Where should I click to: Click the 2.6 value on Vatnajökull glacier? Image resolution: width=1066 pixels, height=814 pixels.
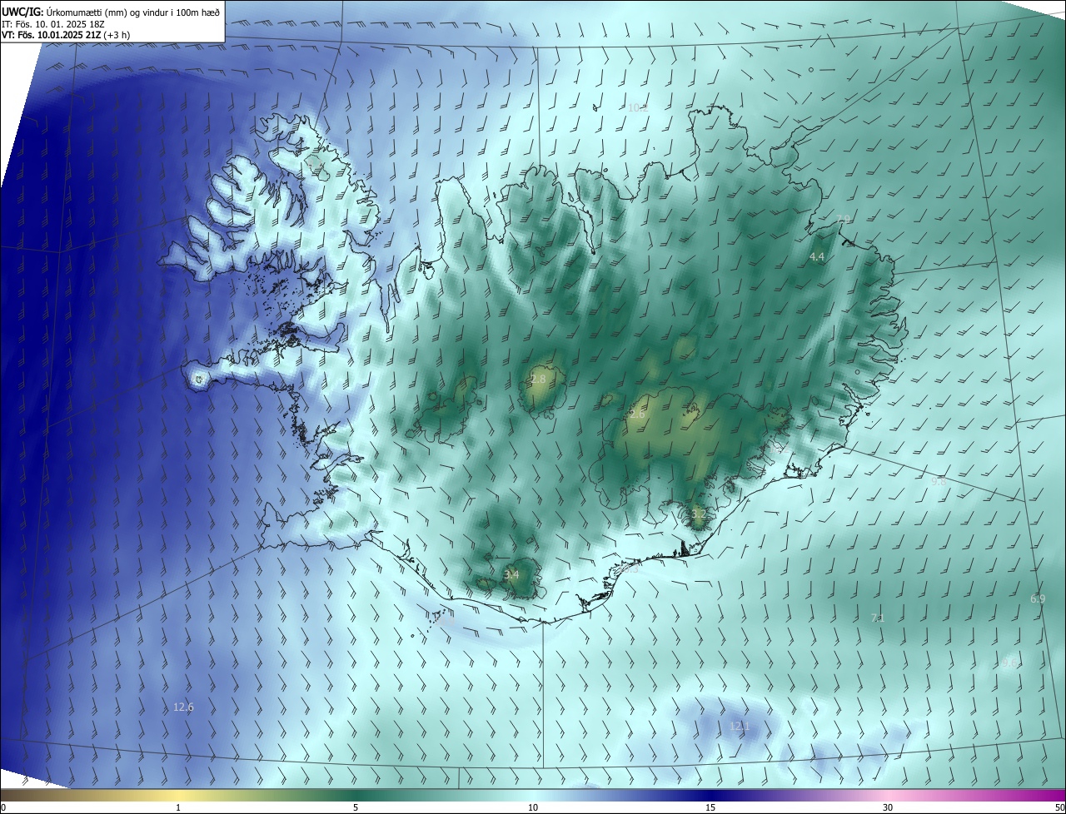[x=638, y=414]
